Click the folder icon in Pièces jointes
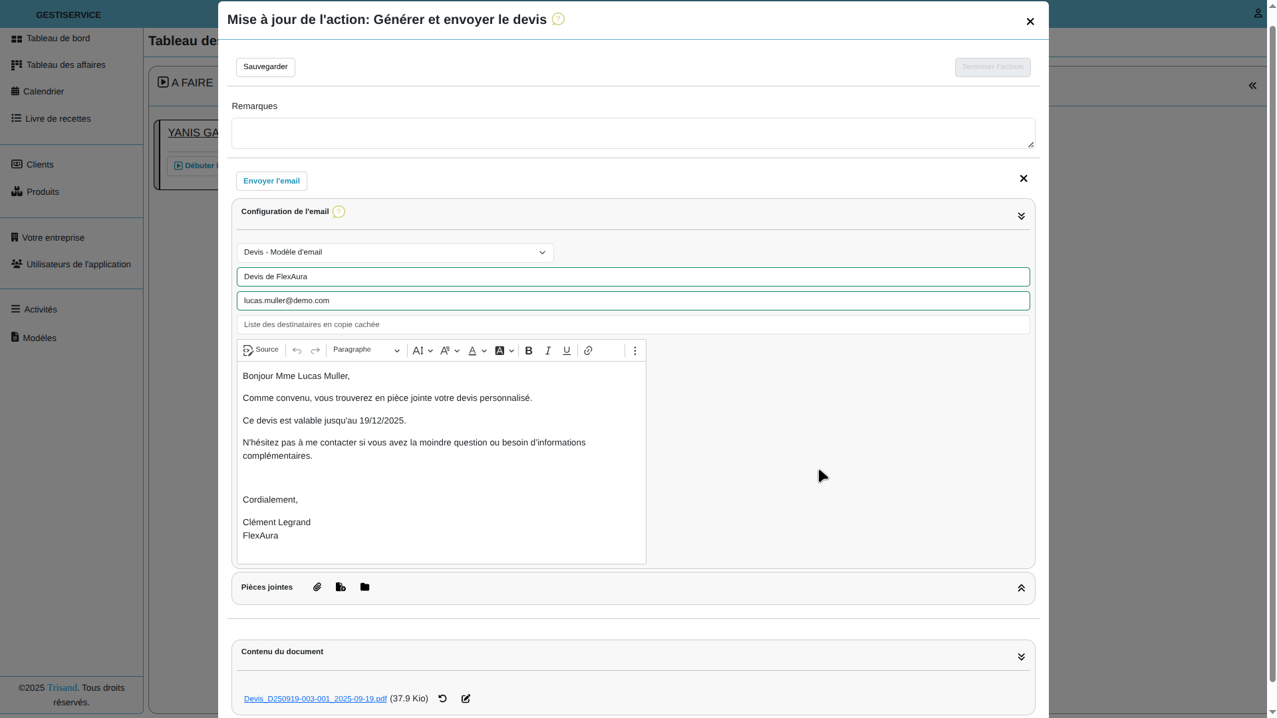This screenshot has height=718, width=1277. coord(364,587)
